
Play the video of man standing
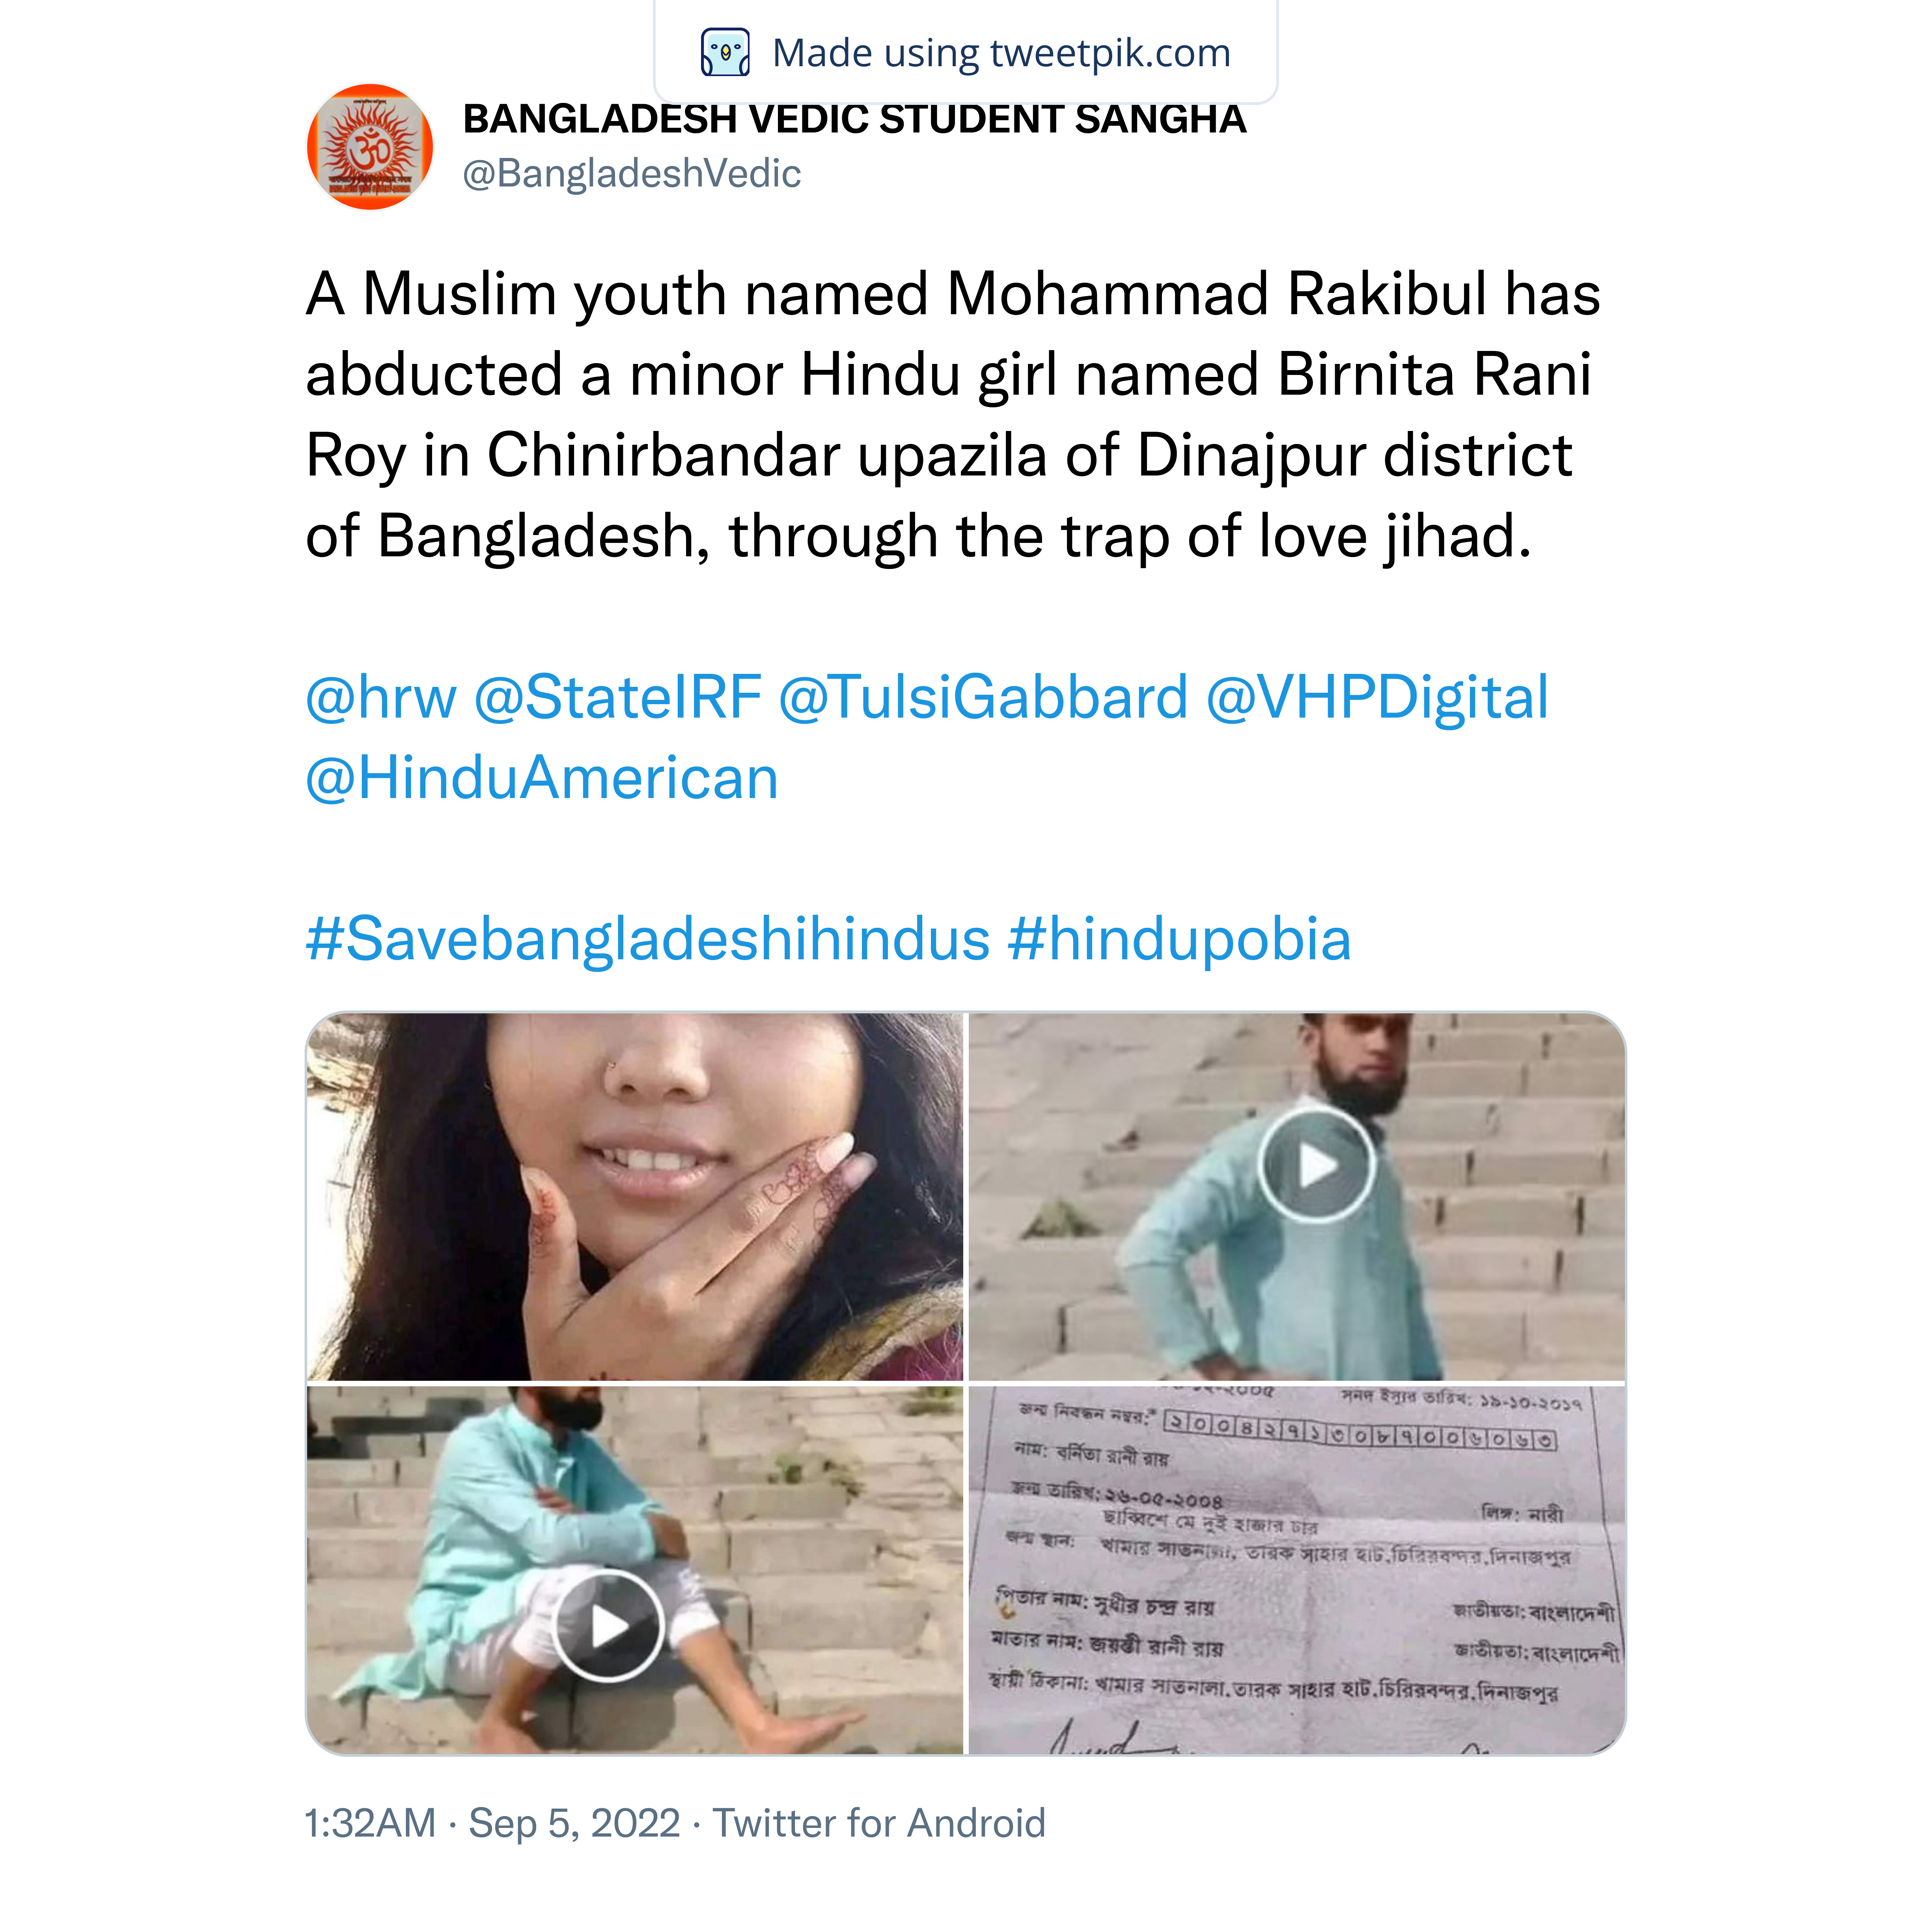pyautogui.click(x=1316, y=1165)
